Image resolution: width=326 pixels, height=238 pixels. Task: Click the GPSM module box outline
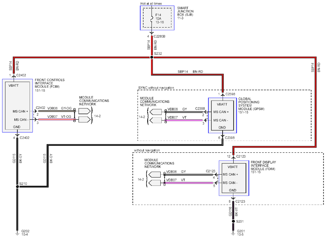(223, 115)
